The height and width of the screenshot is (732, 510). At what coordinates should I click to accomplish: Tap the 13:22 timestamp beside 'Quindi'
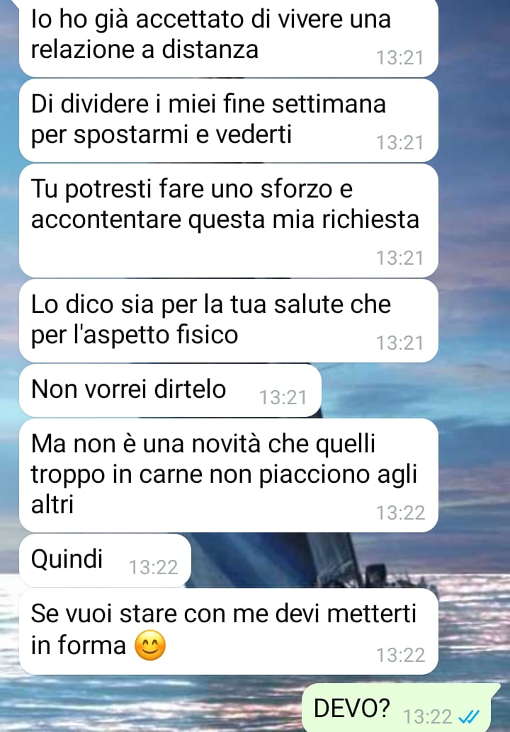point(153,568)
